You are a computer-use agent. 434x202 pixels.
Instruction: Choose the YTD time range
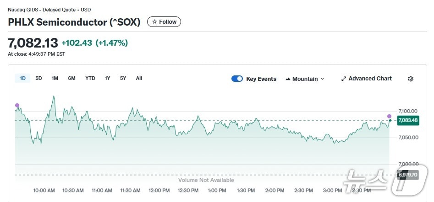90,78
